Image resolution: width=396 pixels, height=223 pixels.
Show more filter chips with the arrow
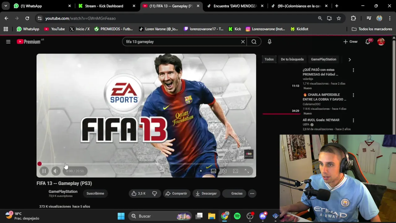tap(350, 59)
